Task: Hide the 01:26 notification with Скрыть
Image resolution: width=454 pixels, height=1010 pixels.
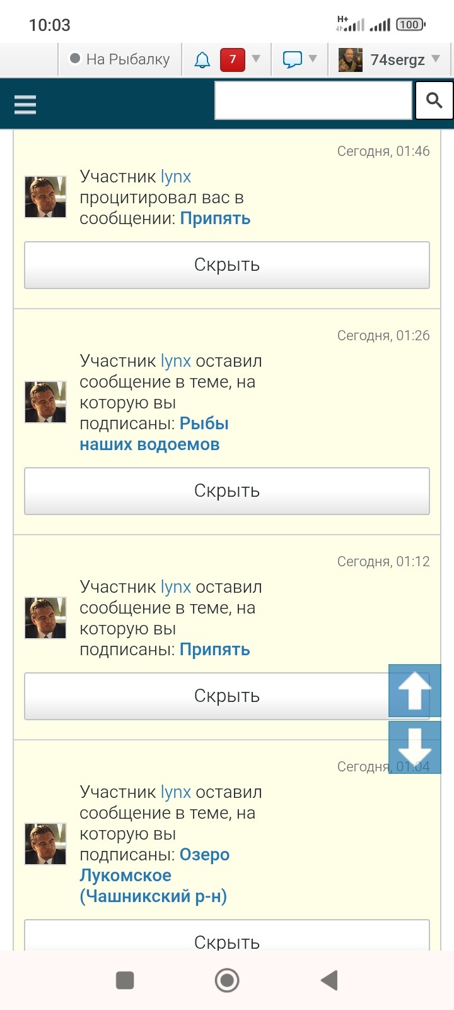Action: [x=227, y=491]
